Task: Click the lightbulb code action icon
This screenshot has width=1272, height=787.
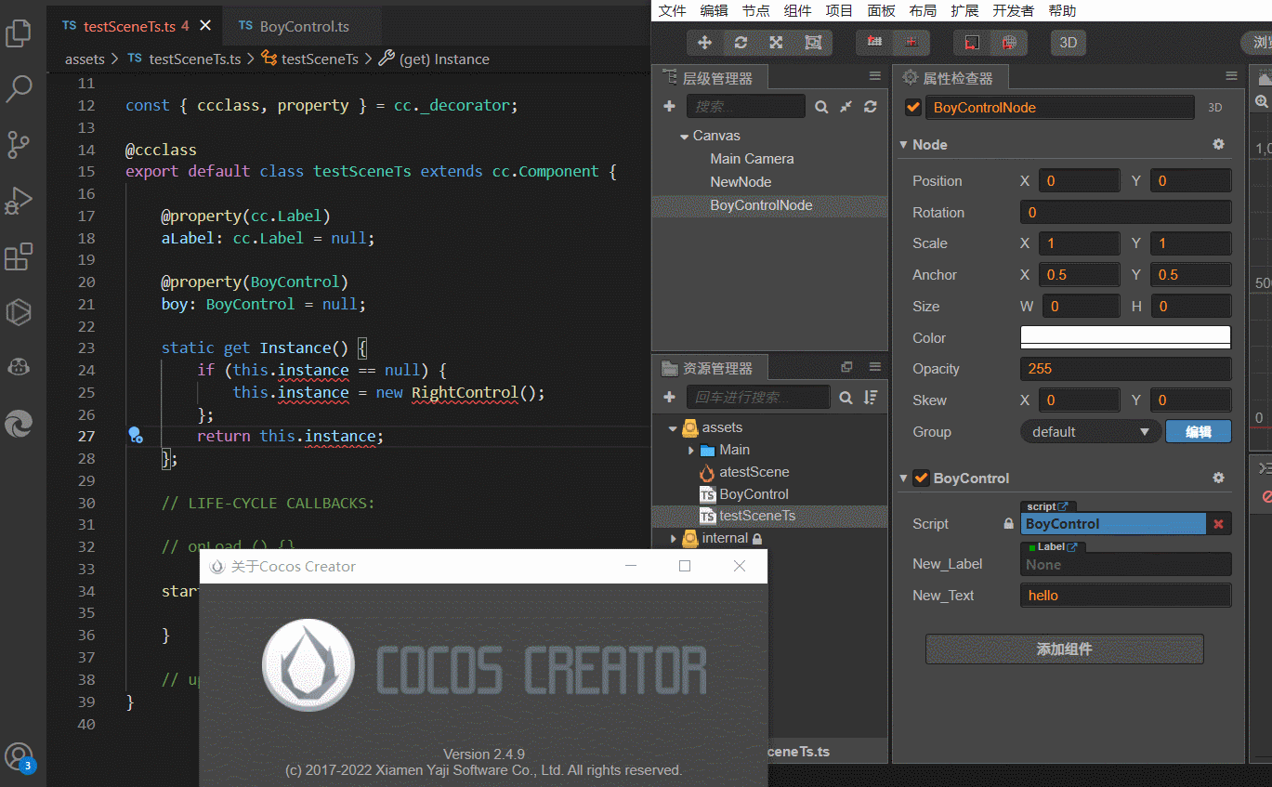Action: coord(135,435)
